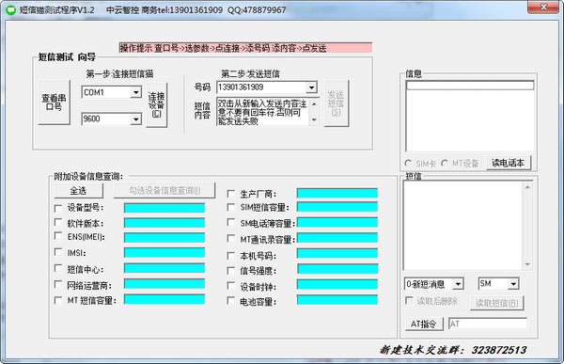Click the down arrow of message content scrollbar
The image size is (564, 364).
(x=314, y=119)
